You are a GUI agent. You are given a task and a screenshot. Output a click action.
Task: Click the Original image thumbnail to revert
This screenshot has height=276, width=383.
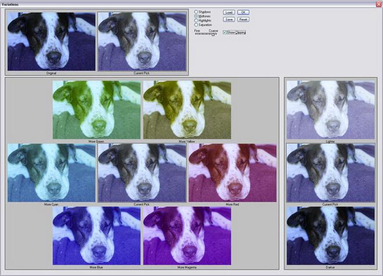point(51,42)
